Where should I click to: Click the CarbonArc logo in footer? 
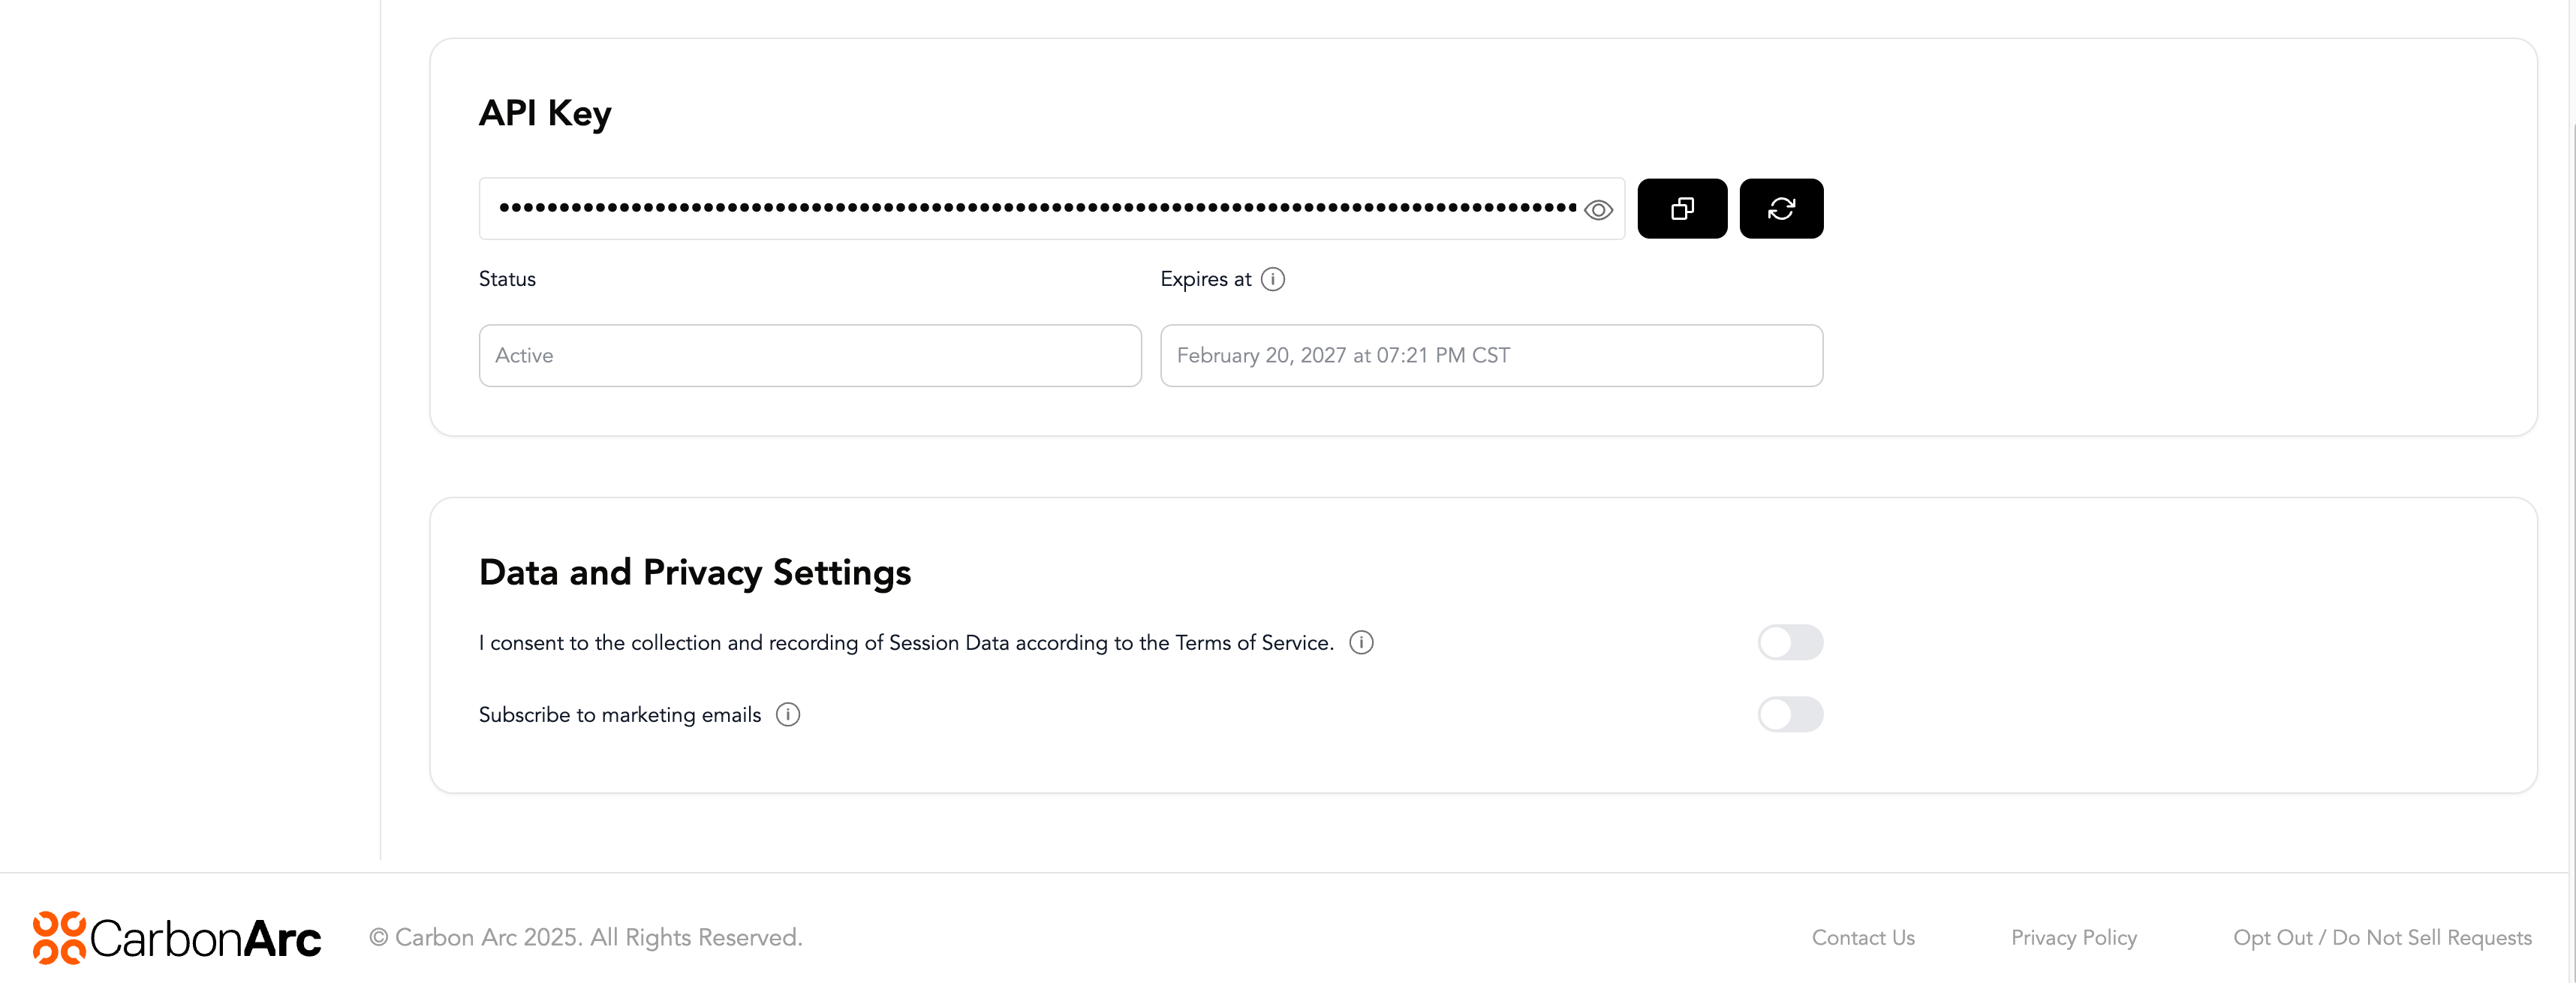(177, 938)
